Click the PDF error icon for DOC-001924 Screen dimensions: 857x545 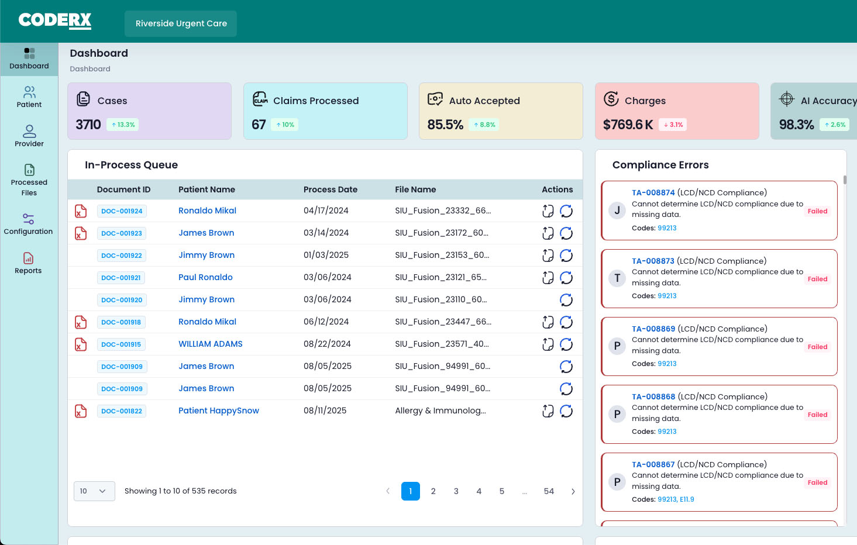click(81, 211)
